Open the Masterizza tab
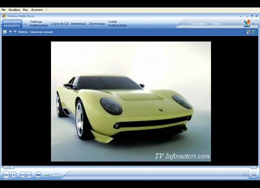 [x=78, y=23]
